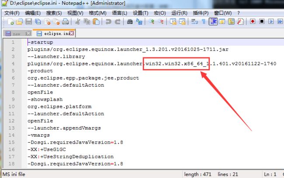This screenshot has width=284, height=178.
Task: Create a new document with the New icon
Action: pyautogui.click(x=10, y=22)
